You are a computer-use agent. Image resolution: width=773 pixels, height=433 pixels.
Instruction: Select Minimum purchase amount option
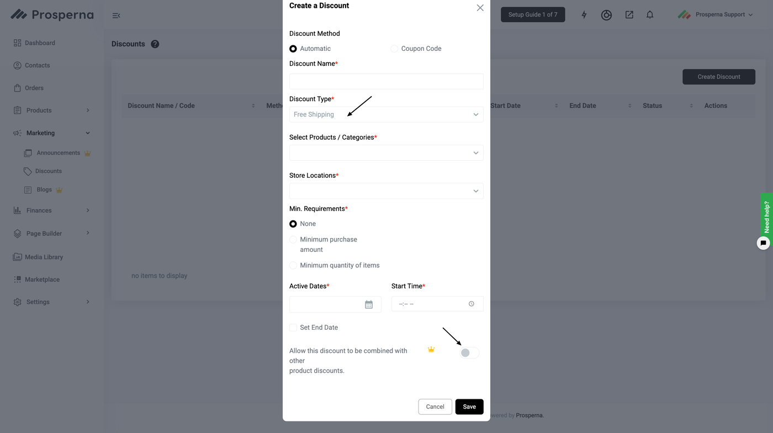click(293, 240)
